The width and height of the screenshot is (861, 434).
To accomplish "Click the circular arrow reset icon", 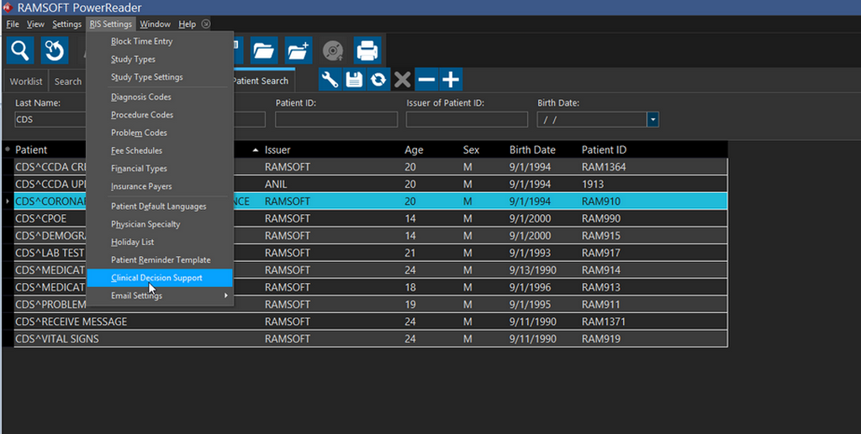I will click(55, 51).
